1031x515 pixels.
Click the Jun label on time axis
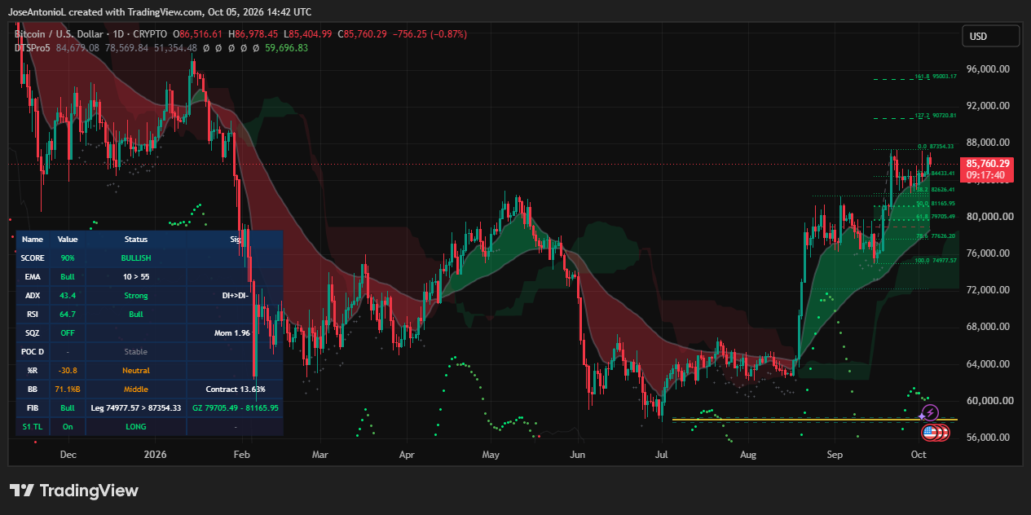coord(578,455)
